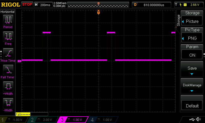Click the 6.00M pts memory depth text
Screen dimensions: 205x123
[59, 6]
